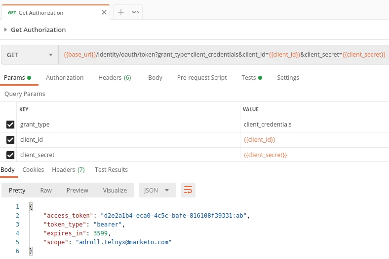The width and height of the screenshot is (389, 259).
Task: Switch to the Tests tab
Action: click(252, 78)
